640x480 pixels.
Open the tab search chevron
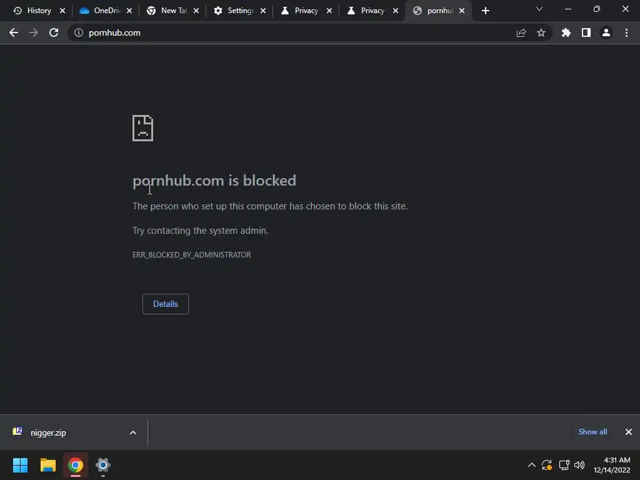point(539,9)
